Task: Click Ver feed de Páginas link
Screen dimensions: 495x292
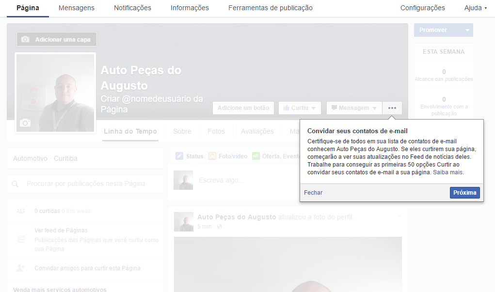Action: (61, 230)
